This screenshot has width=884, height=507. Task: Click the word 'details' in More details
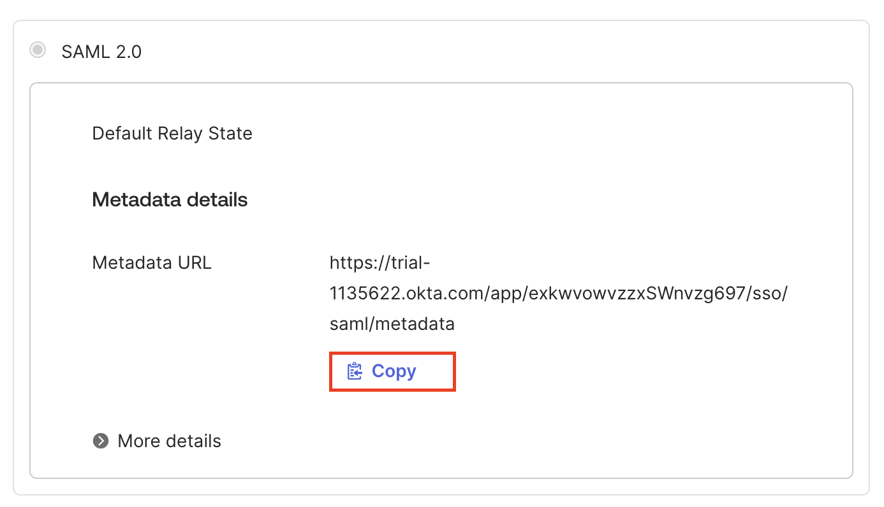(x=193, y=441)
